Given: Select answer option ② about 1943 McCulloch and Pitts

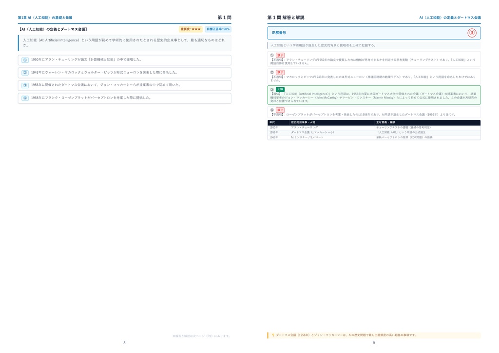Looking at the screenshot, I should pos(124,73).
